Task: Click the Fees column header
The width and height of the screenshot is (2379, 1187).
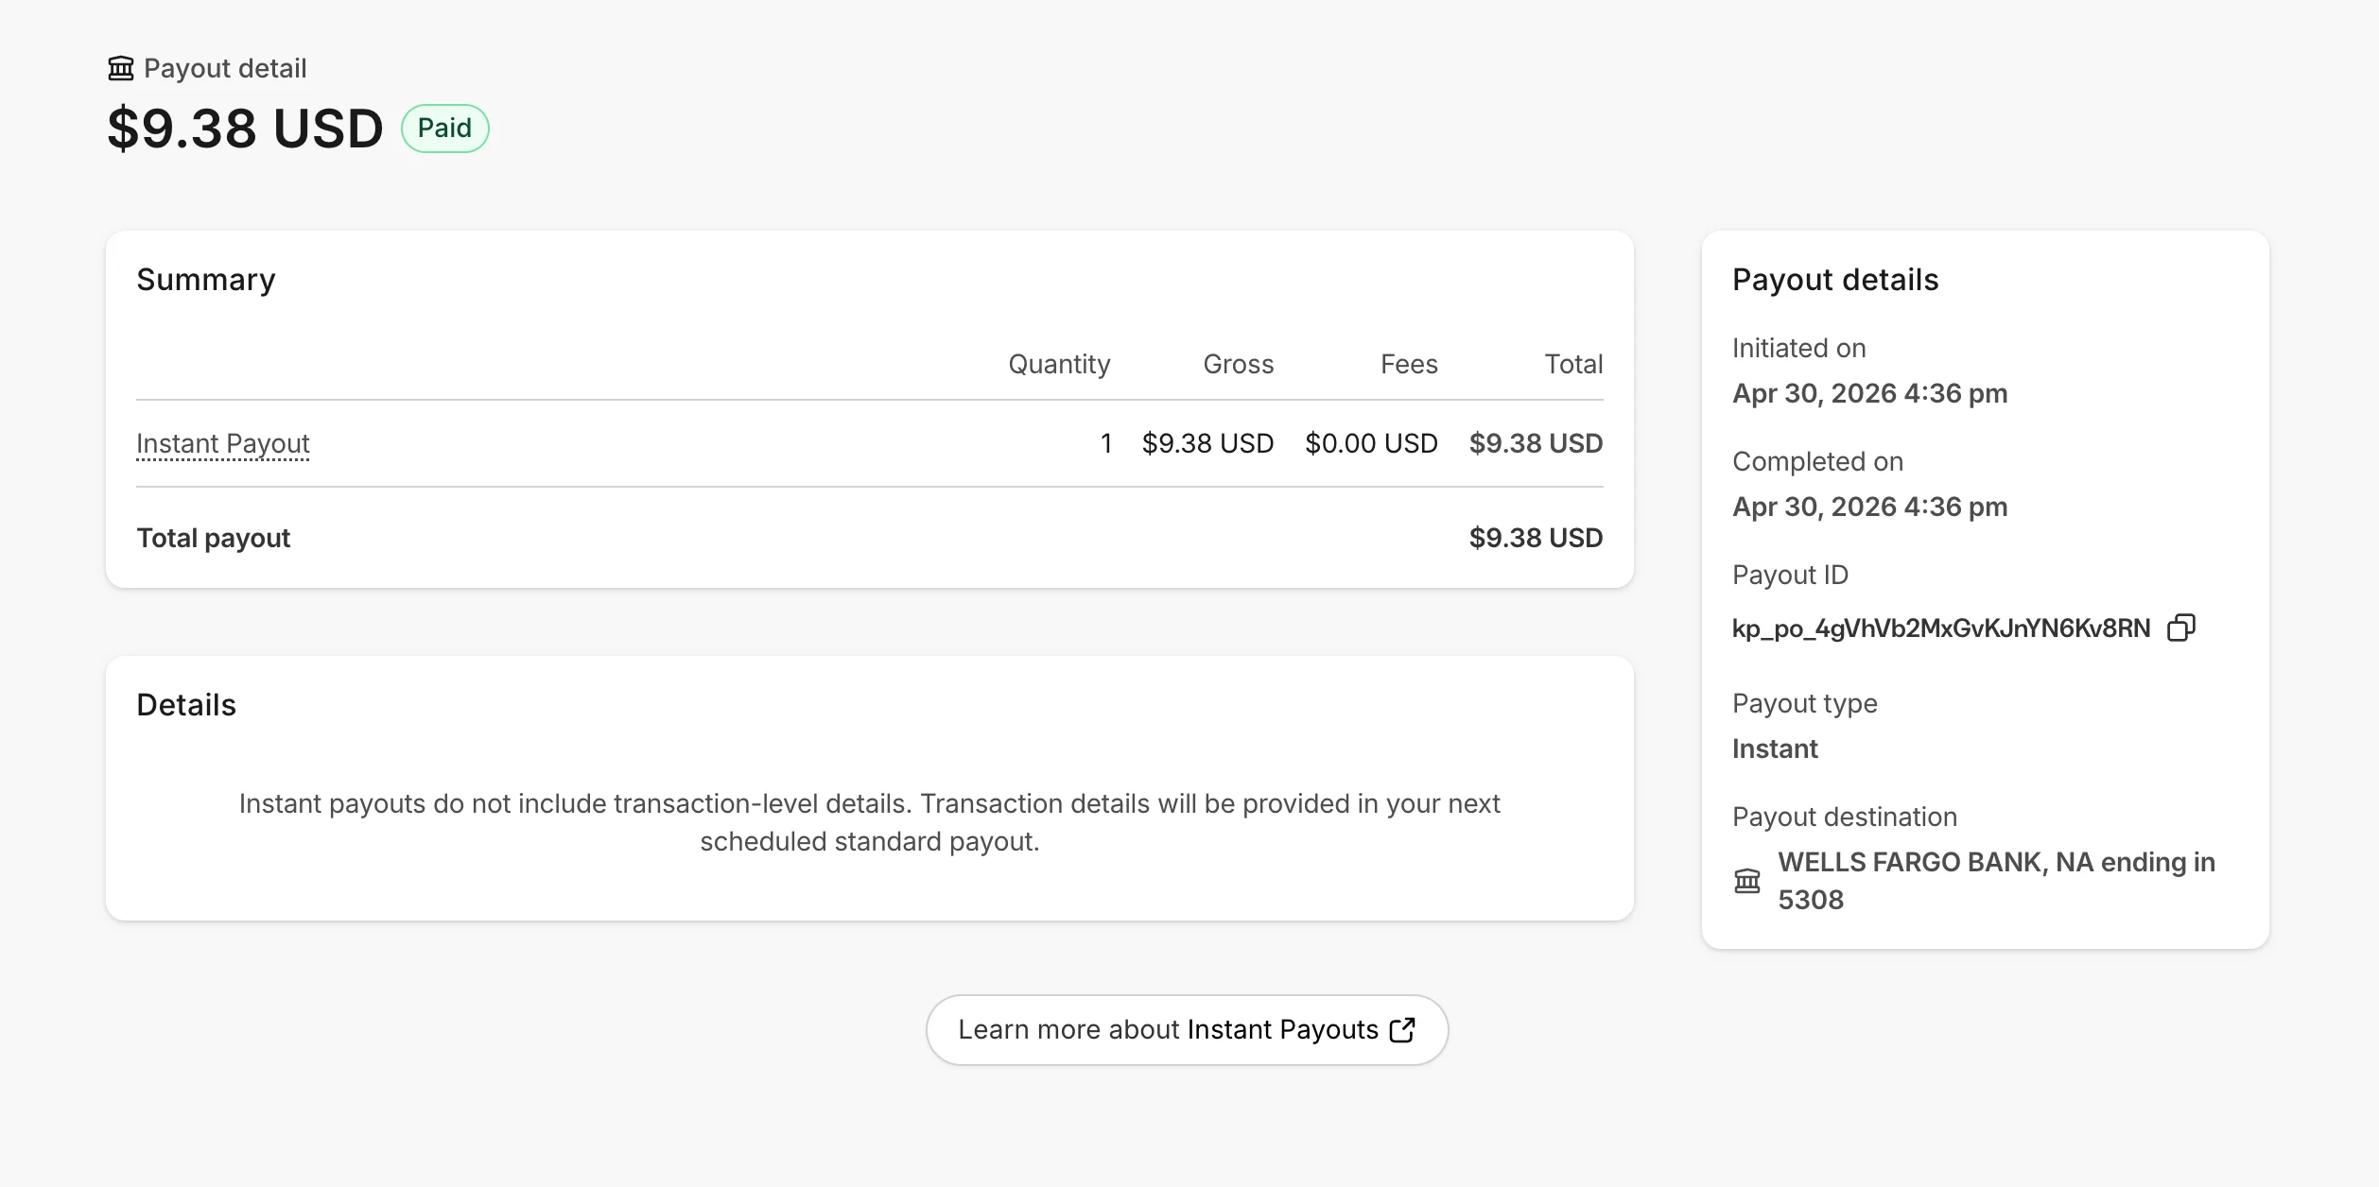Action: click(1409, 364)
